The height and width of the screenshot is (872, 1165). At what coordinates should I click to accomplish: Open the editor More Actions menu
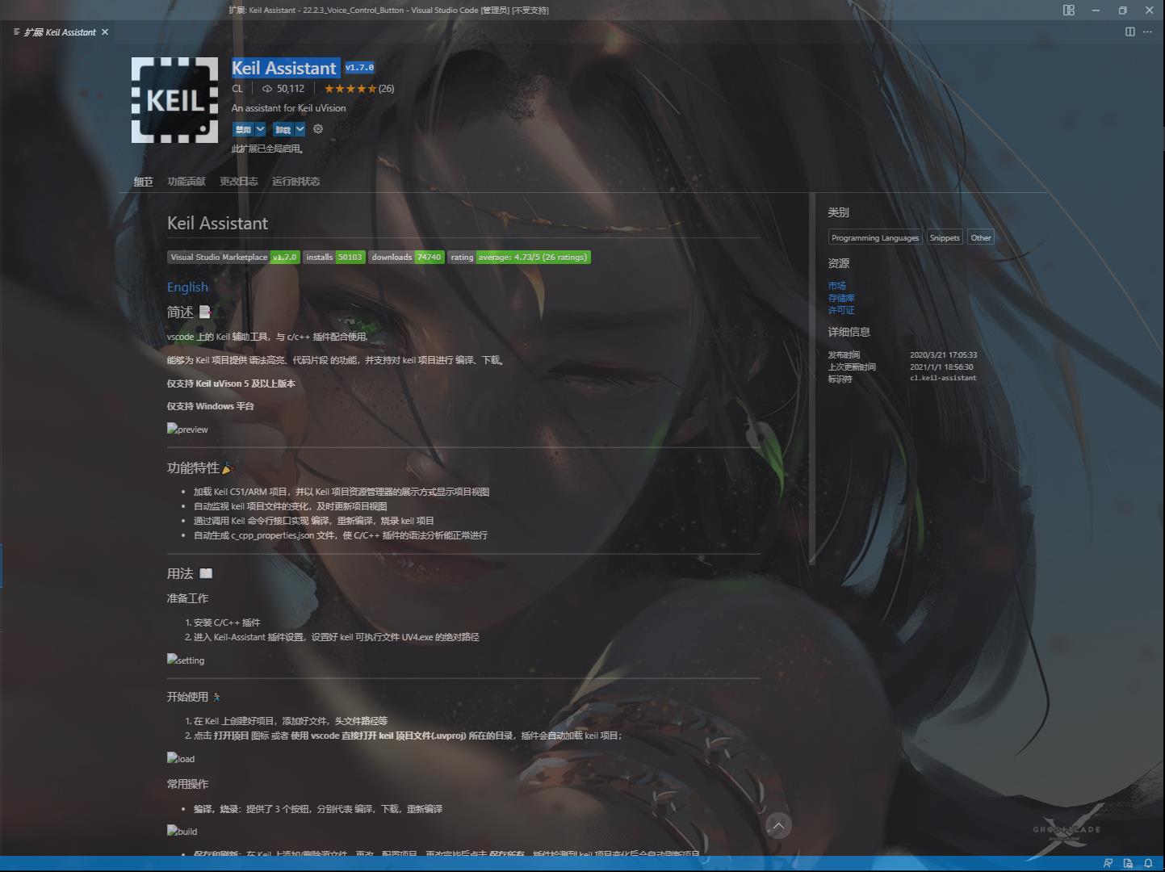click(1147, 31)
